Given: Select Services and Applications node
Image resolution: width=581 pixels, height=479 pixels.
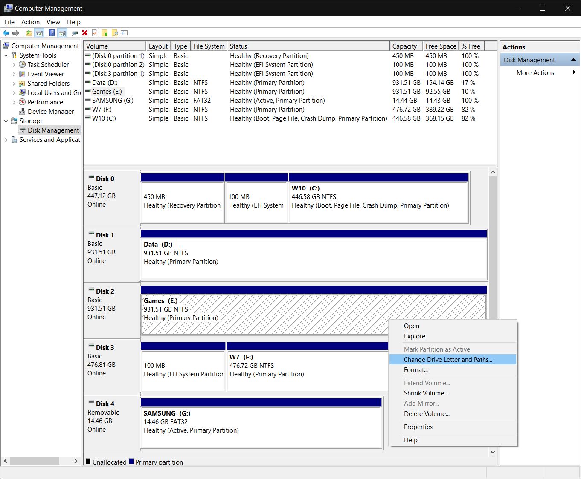Looking at the screenshot, I should (49, 140).
